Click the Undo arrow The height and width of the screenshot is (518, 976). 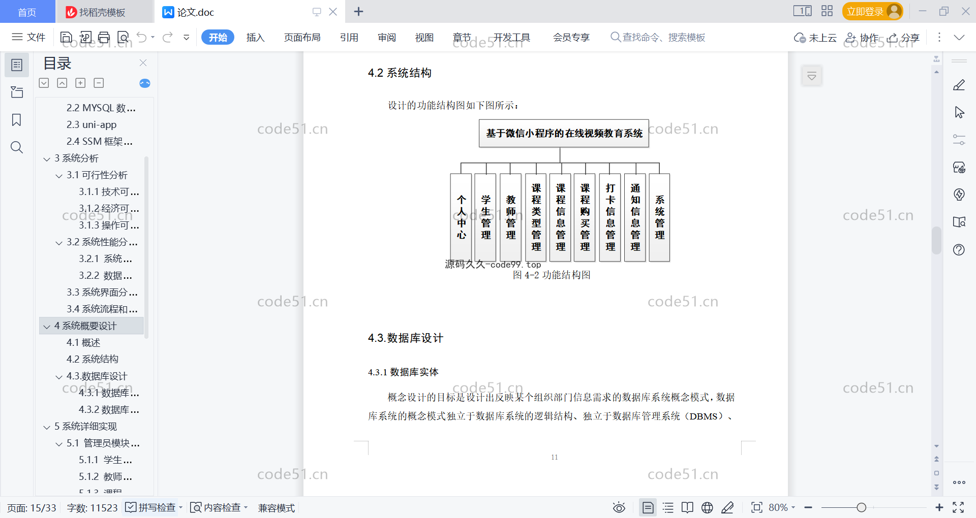[142, 37]
